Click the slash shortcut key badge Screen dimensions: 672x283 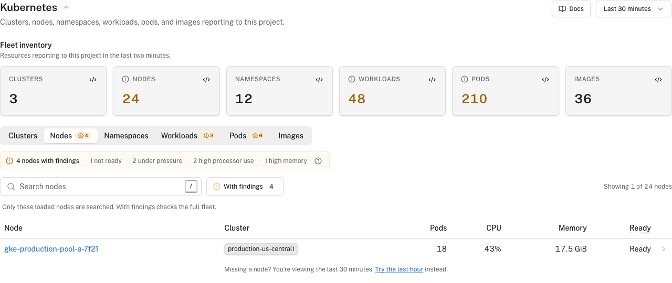coord(192,186)
